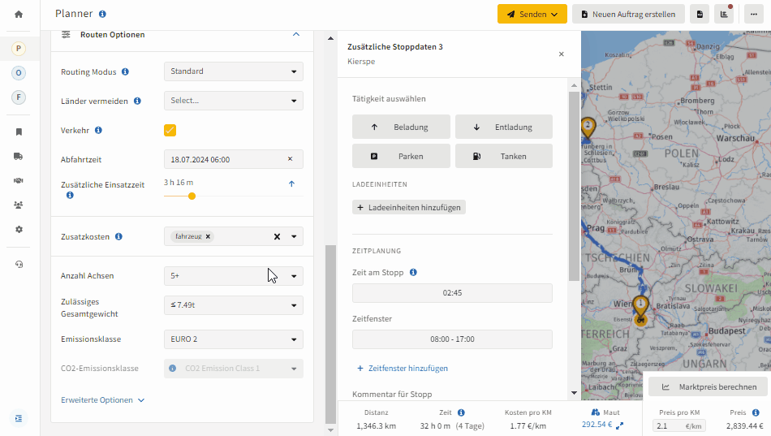Viewport: 771px width, 436px height.
Task: Click map marker 1 near Wien
Action: [640, 307]
